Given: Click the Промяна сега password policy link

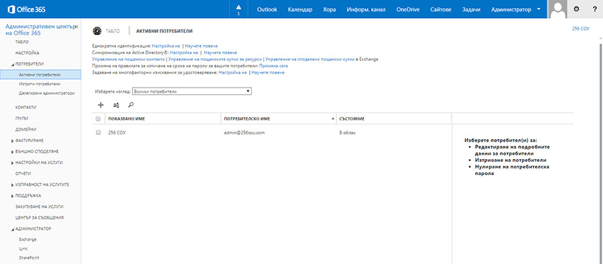Looking at the screenshot, I should pyautogui.click(x=273, y=66).
